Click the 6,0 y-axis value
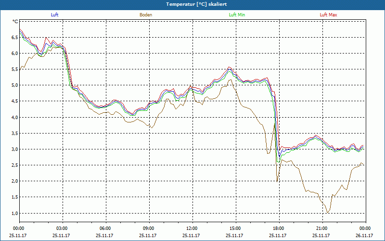This screenshot has height=241, width=385. coord(15,54)
